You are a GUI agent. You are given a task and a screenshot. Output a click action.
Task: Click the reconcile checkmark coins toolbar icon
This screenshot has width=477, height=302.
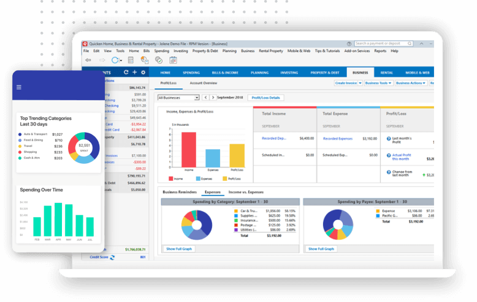pos(159,60)
